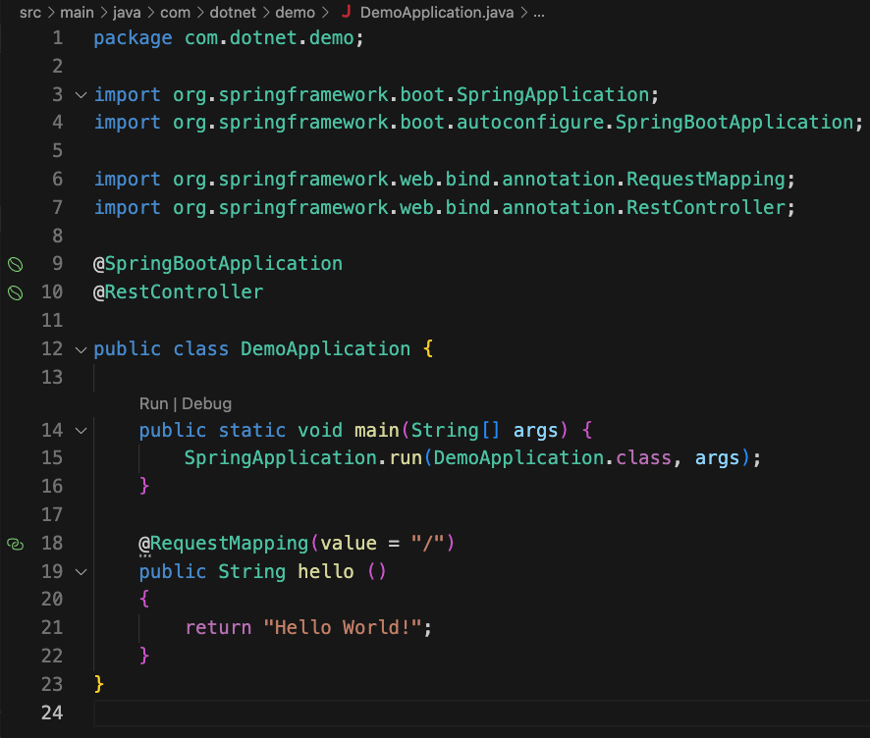Click DemoApplication.java in the breadcrumb bar
This screenshot has height=738, width=870.
[x=439, y=13]
